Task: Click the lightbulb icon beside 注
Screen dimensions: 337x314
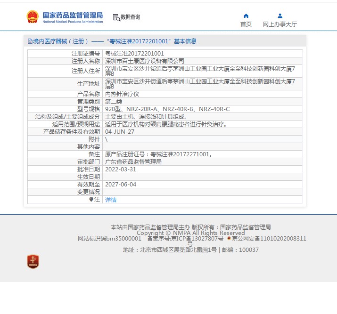Action: point(91,200)
